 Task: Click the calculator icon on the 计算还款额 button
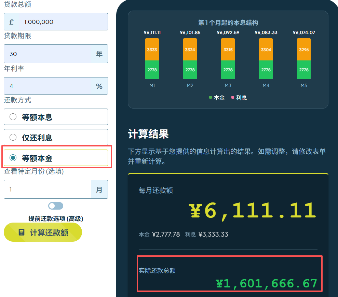[x=22, y=232]
